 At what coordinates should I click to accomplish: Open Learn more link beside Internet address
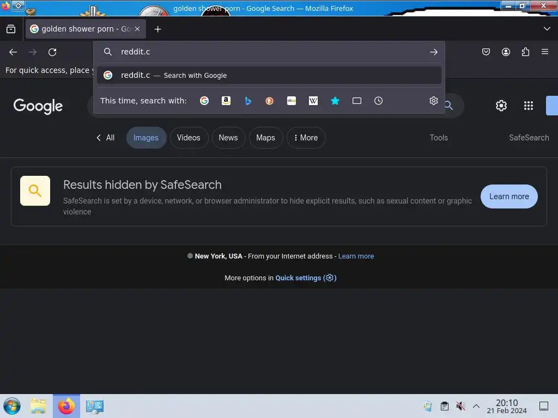[x=356, y=256]
